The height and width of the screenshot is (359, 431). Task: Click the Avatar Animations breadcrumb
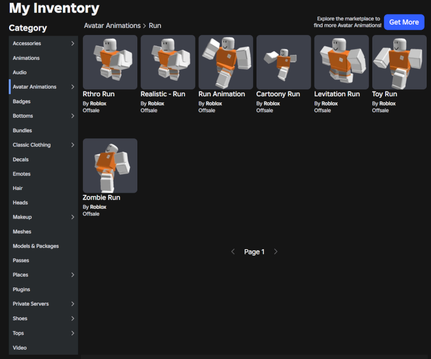(112, 25)
